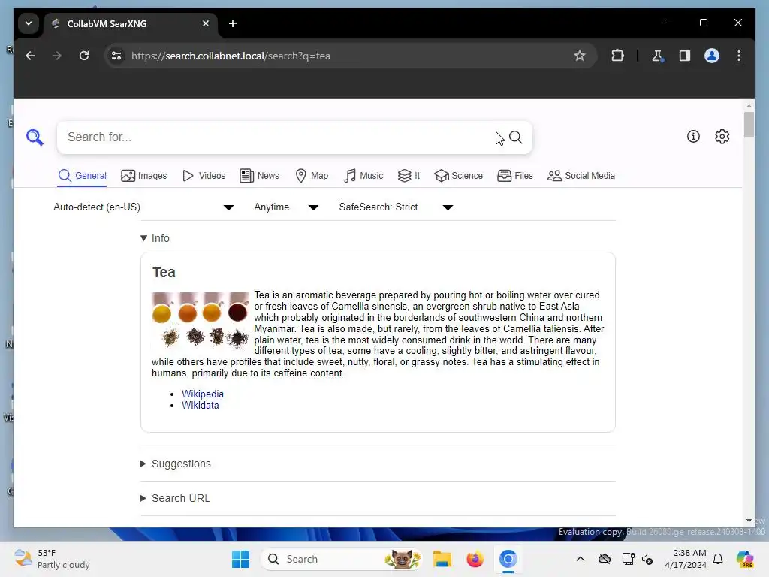Image resolution: width=769 pixels, height=577 pixels.
Task: Expand the Search URL section
Action: [x=175, y=498]
